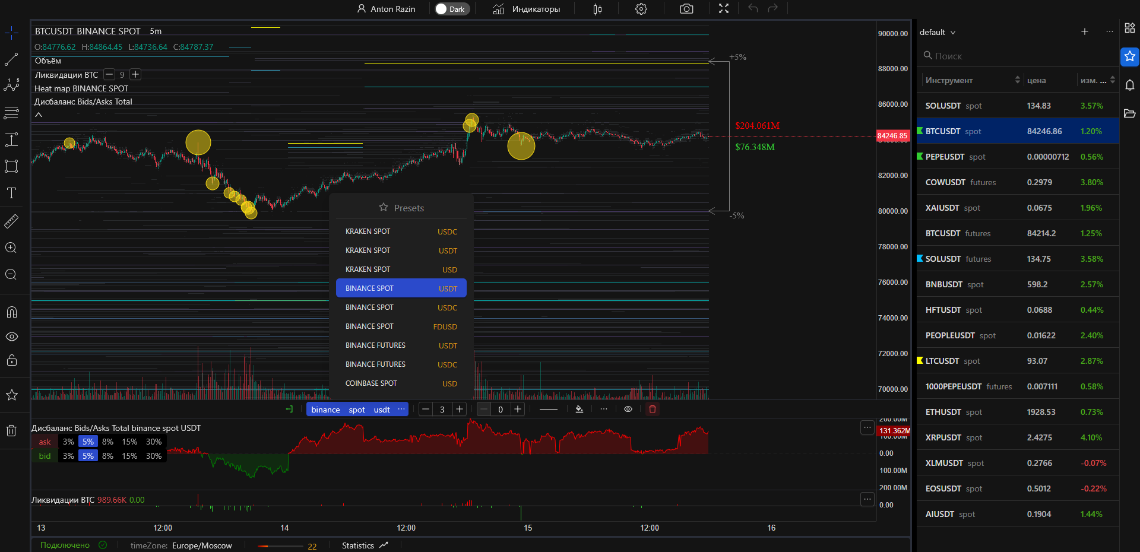
Task: Increase Ликвидации BTC parameter with plus
Action: 135,74
